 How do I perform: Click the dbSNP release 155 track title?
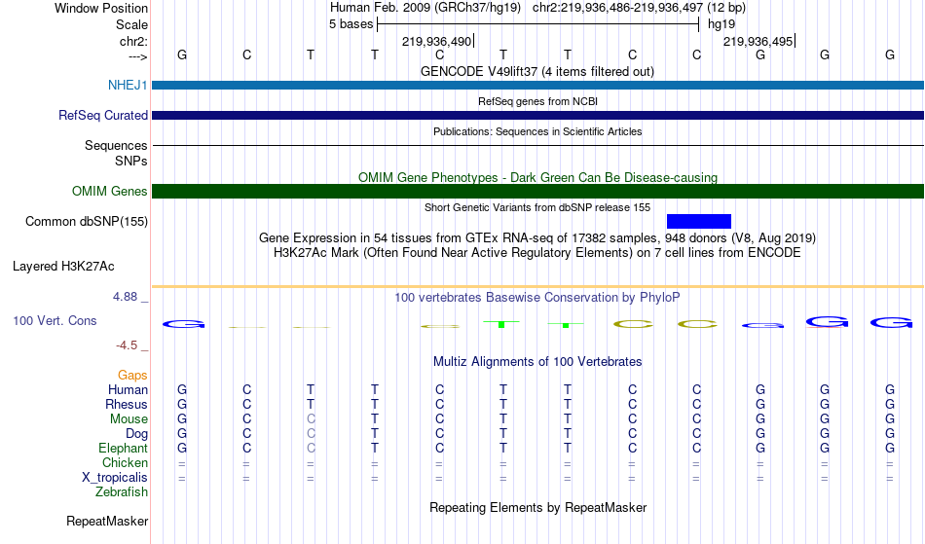(x=537, y=207)
